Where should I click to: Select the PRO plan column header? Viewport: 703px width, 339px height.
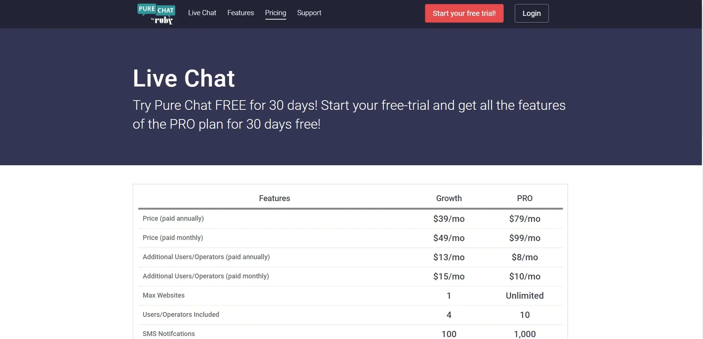click(x=524, y=198)
